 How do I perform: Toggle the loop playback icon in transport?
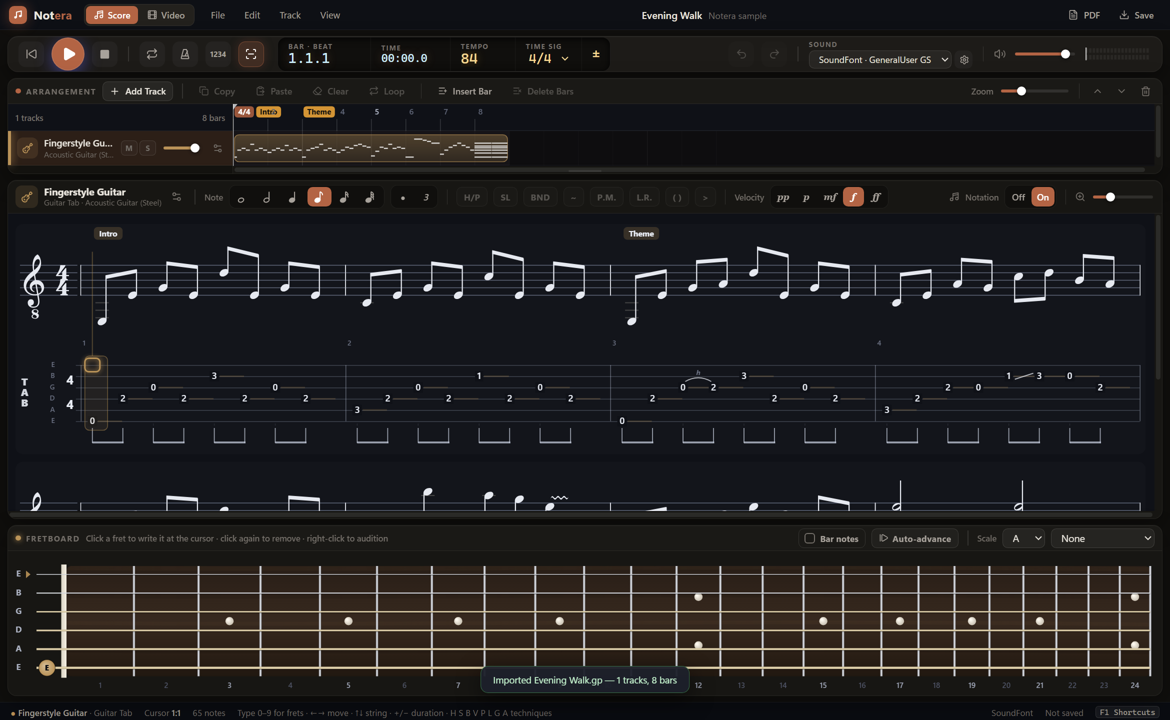(152, 54)
